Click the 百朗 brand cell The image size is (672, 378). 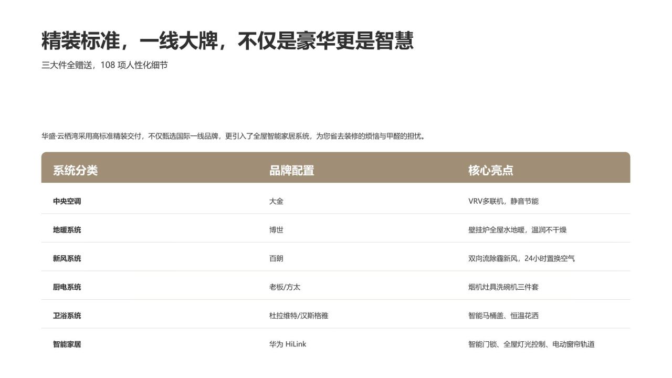[x=276, y=258]
